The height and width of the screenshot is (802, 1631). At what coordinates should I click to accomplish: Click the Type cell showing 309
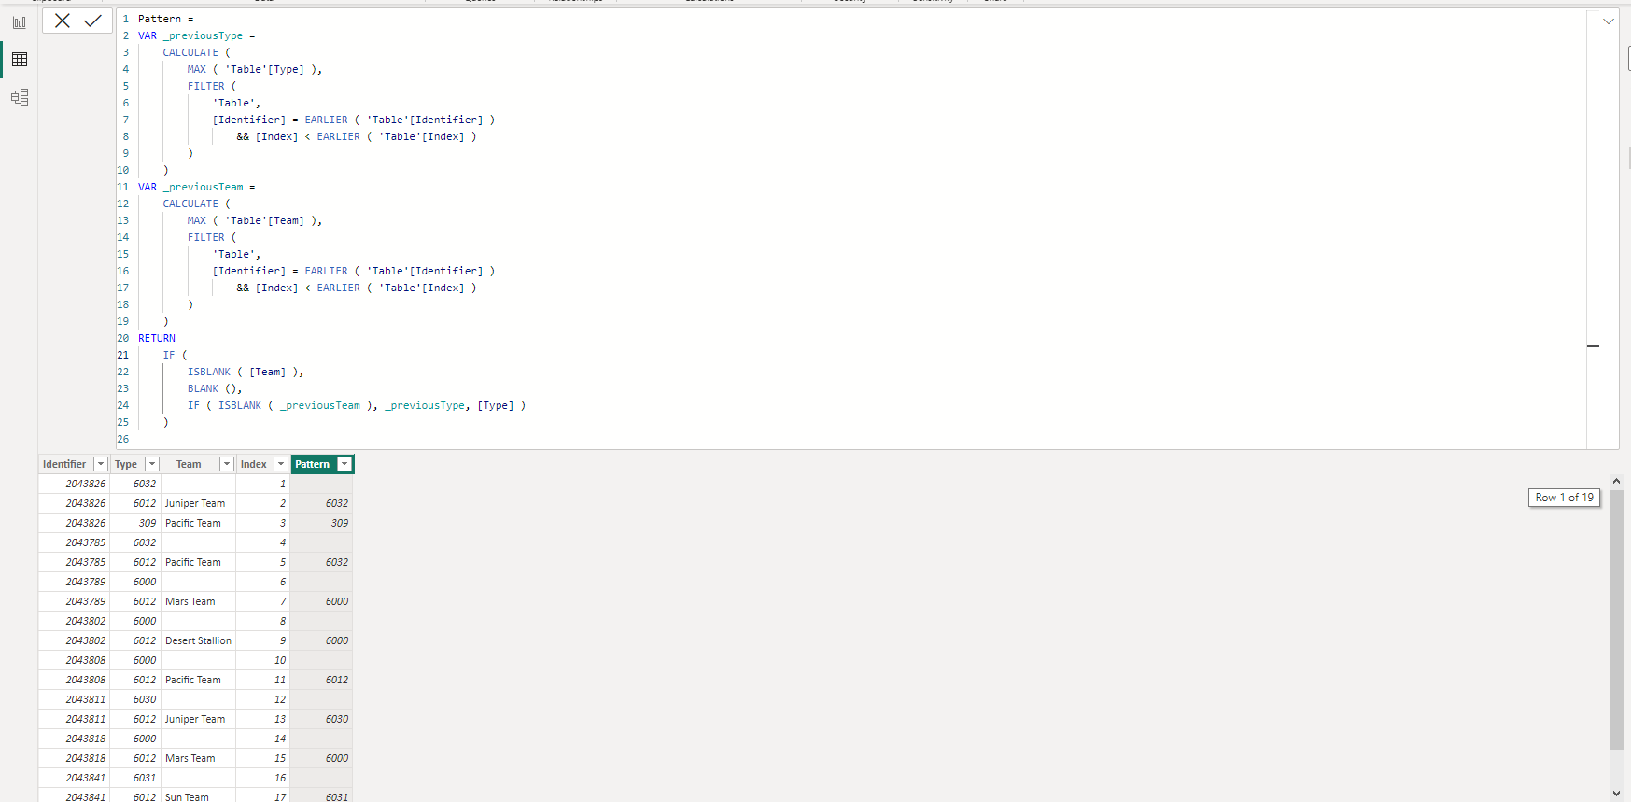[x=136, y=523]
